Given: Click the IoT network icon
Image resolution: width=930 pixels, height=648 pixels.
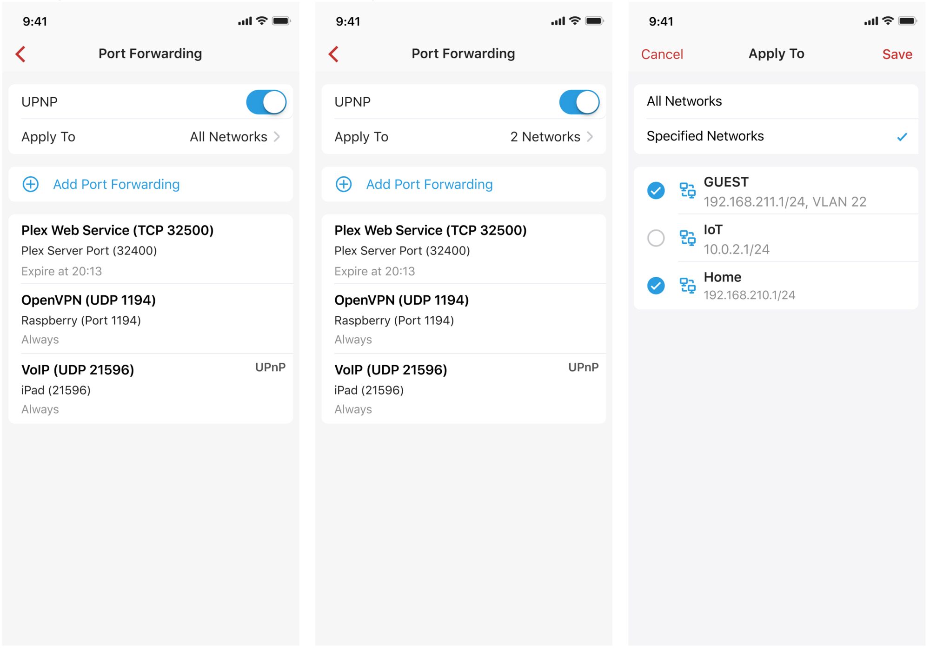Looking at the screenshot, I should [x=687, y=238].
